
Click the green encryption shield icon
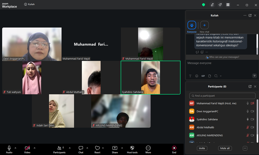coord(204,5)
